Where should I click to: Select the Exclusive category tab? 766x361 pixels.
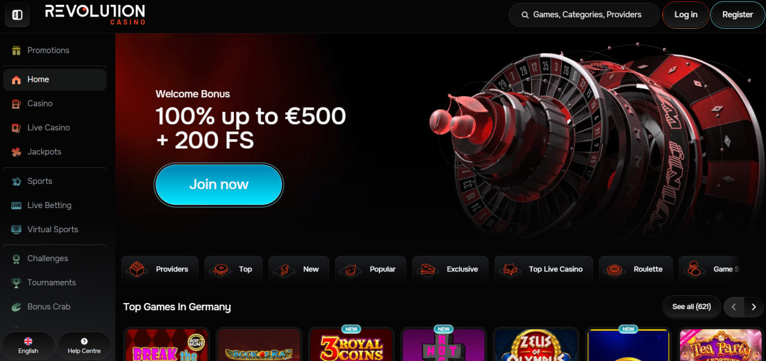click(x=450, y=270)
